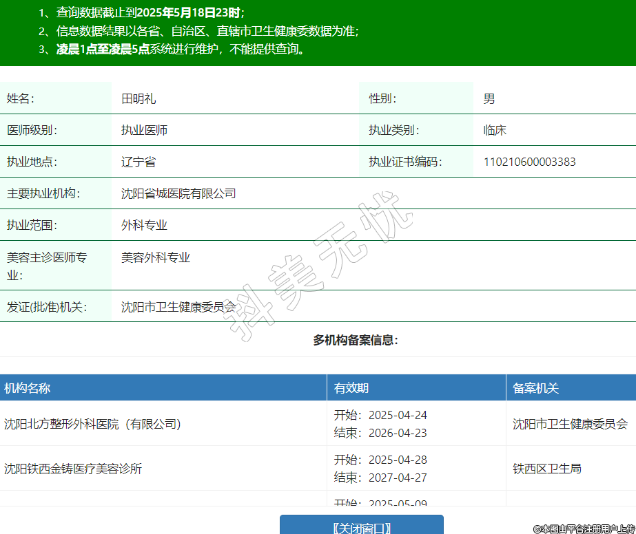Click the certificate number 110210600003383
Viewport: 636px width, 534px height.
click(529, 162)
